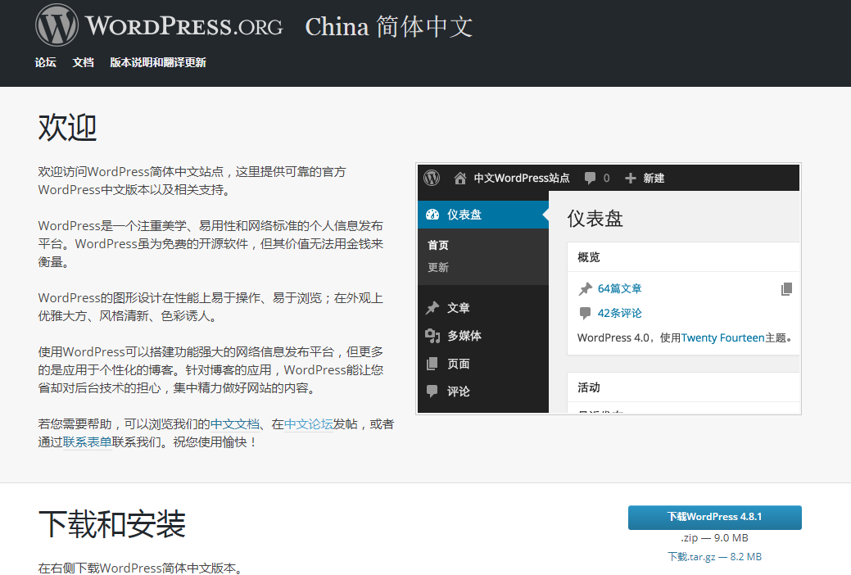Click the 活动 panel title
Image resolution: width=851 pixels, height=575 pixels.
(x=589, y=387)
